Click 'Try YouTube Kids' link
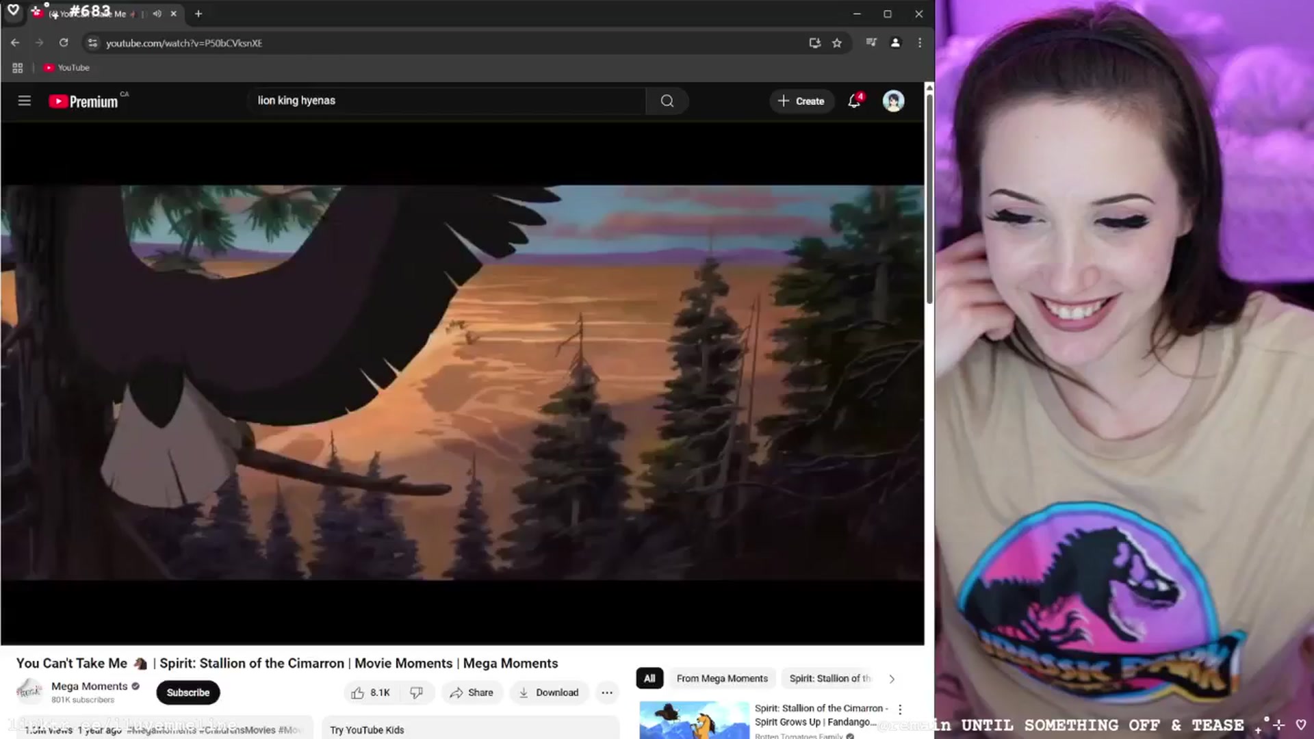This screenshot has height=739, width=1314. [x=367, y=730]
